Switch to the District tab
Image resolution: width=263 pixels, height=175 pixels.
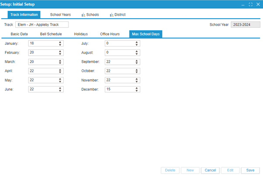[x=117, y=15]
